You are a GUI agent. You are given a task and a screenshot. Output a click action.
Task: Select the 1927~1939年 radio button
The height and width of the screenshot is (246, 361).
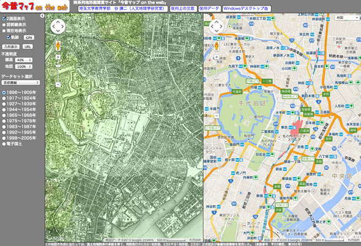pyautogui.click(x=4, y=104)
